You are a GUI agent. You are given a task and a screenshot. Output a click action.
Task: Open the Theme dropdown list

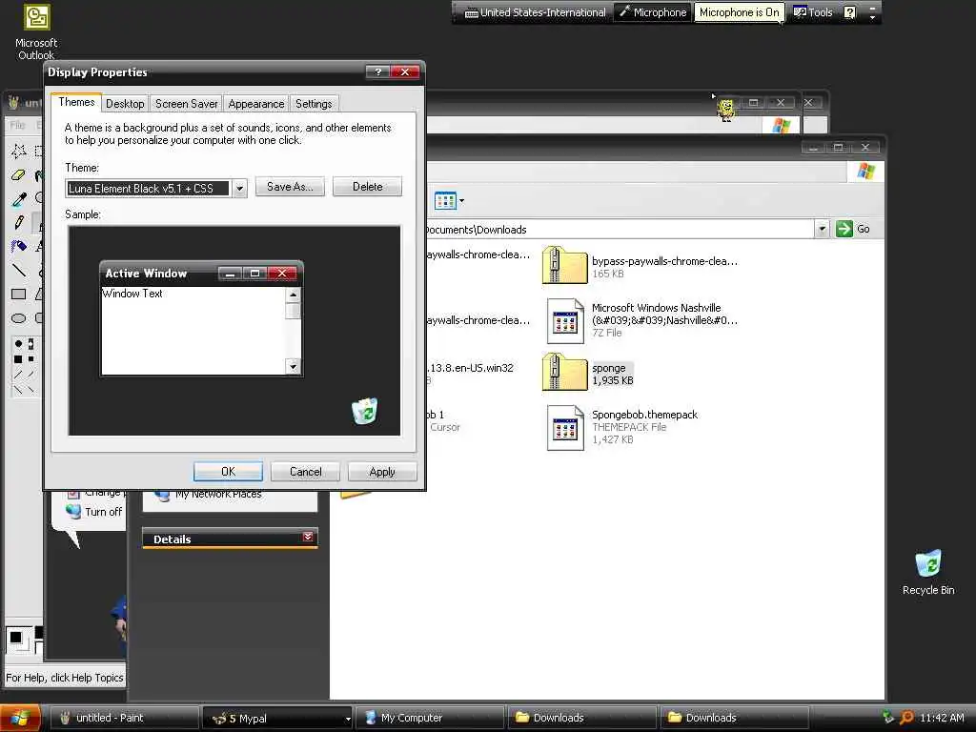[239, 188]
